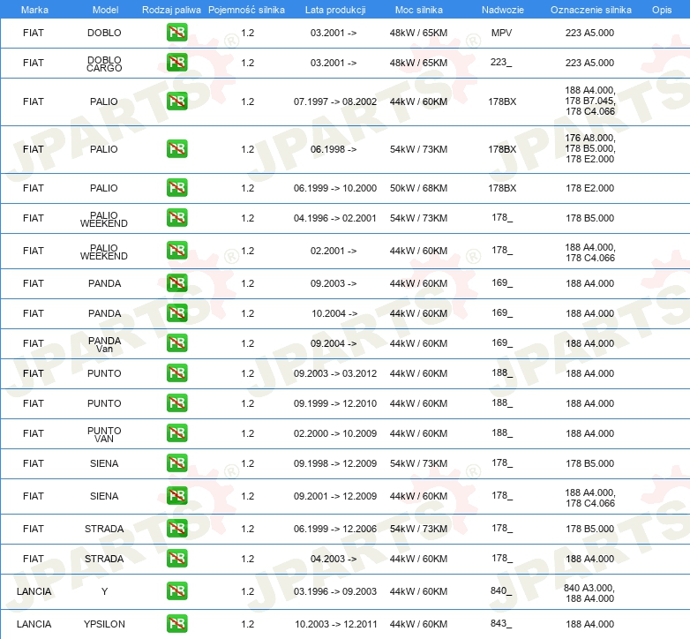The image size is (690, 639).
Task: Click fuel icon in PALIO 07.1997 row
Action: (x=176, y=101)
